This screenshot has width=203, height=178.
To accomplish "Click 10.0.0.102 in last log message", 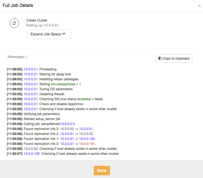I will pos(32,154).
